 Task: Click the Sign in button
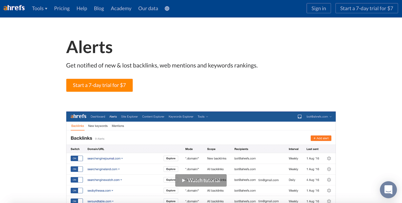[x=319, y=8]
